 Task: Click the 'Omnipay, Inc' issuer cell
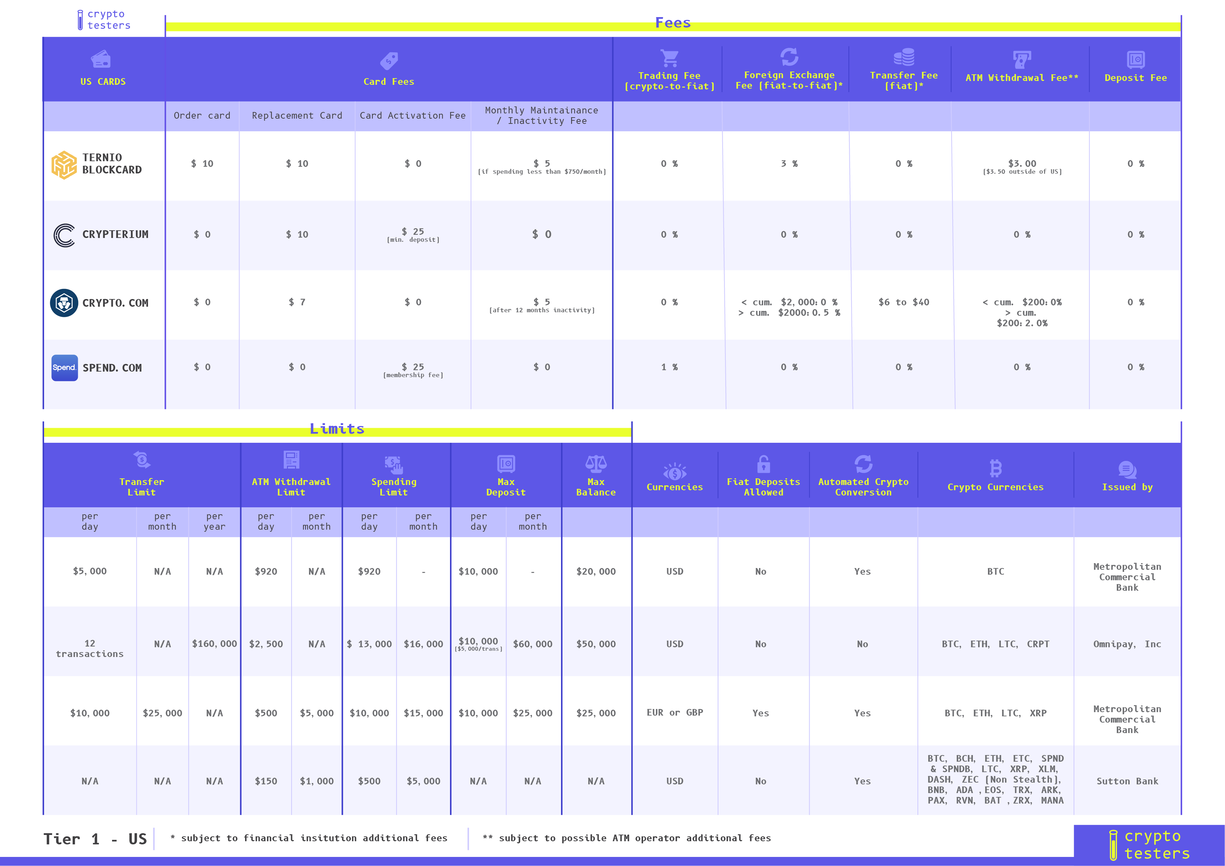pos(1127,644)
